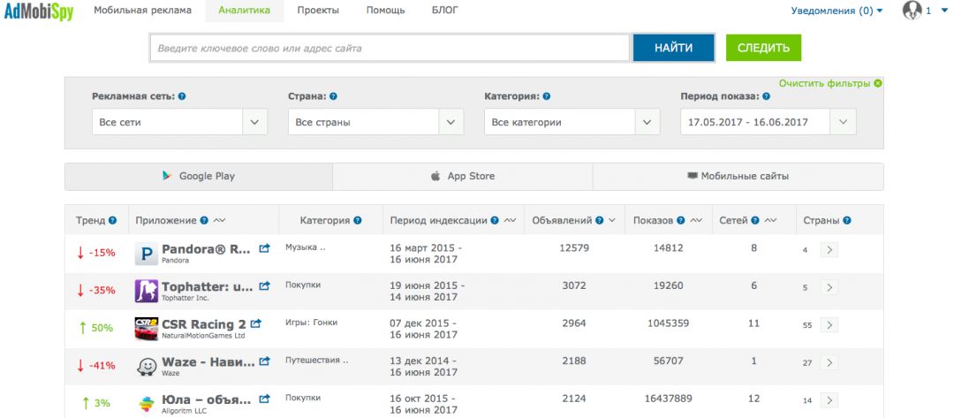The height and width of the screenshot is (418, 954).
Task: Click help icon beside Категория column header
Action: [x=358, y=221]
